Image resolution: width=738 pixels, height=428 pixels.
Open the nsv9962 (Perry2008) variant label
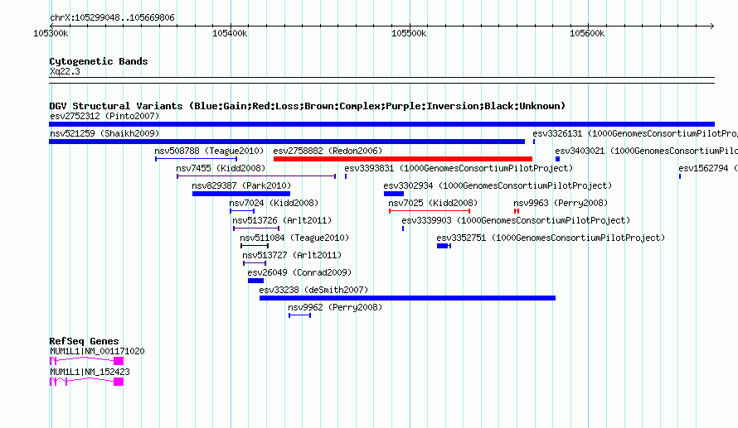(x=335, y=307)
